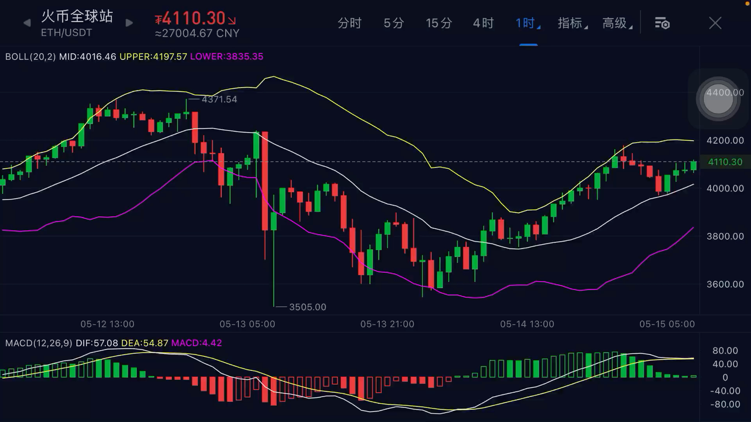751x422 pixels.
Task: Tap the BOLL MID:4016.46 value
Action: 88,57
